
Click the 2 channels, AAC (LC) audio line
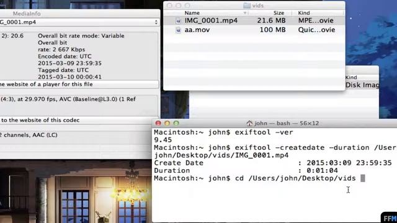pos(29,135)
